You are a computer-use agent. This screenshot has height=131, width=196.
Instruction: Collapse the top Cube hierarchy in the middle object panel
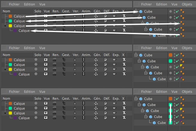136,55
